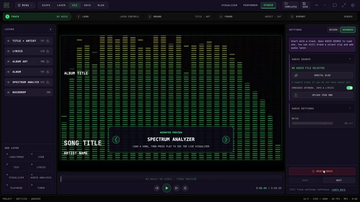Hide the Spectrum Analyzer layer
The width and height of the screenshot is (360, 202).
(x=8, y=82)
